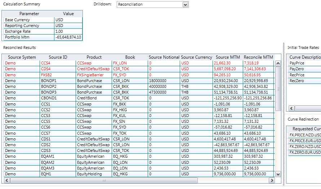Click the CreditBond product cell
Screen dimensions: 321x189
point(94,98)
